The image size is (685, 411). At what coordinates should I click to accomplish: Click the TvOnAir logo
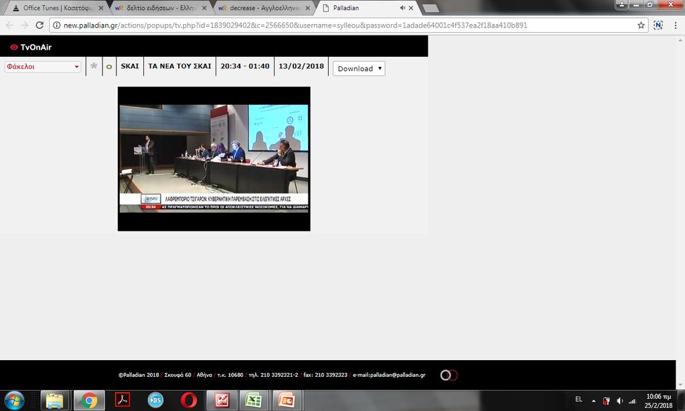31,47
